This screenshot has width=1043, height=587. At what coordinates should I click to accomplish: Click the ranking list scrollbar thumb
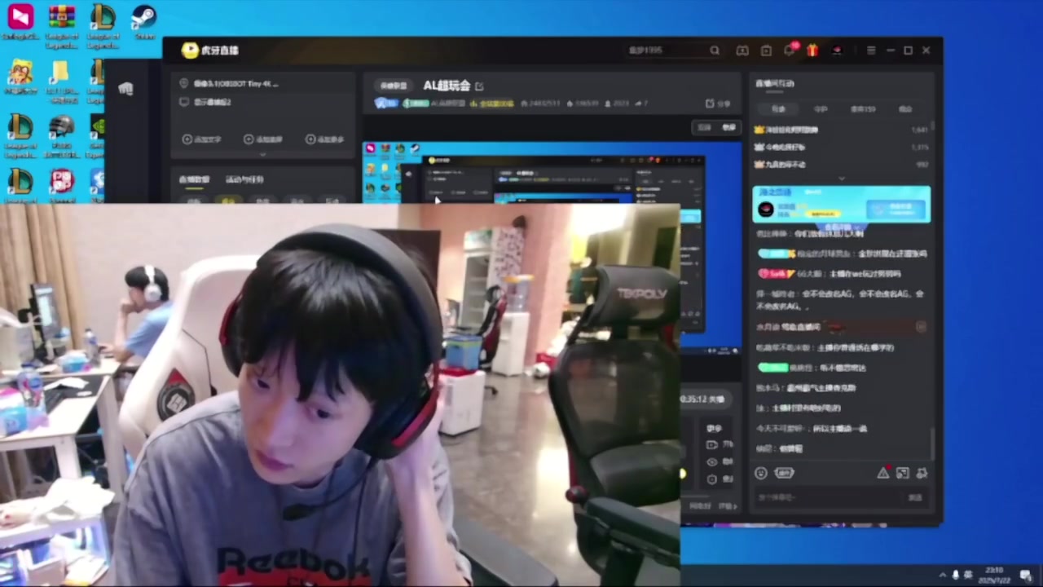933,126
